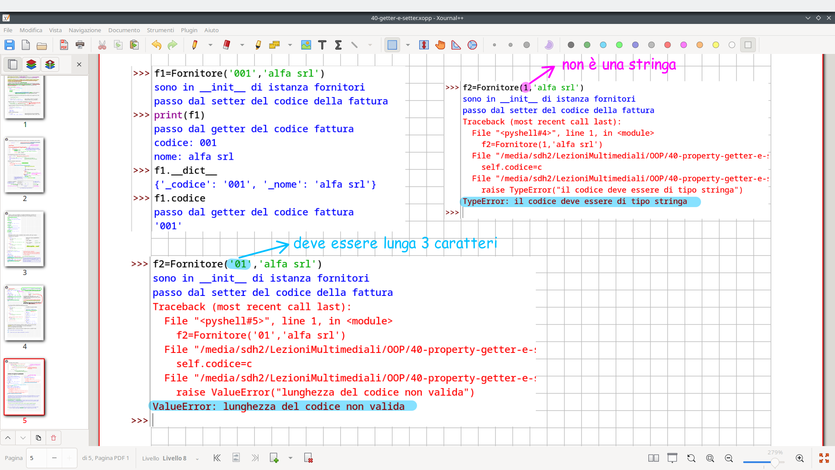Select the Text tool
This screenshot has height=470, width=835.
click(322, 45)
